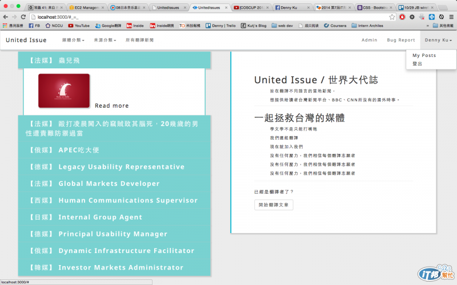
Task: Open the Inside網摘 bookmark
Action: [x=162, y=26]
